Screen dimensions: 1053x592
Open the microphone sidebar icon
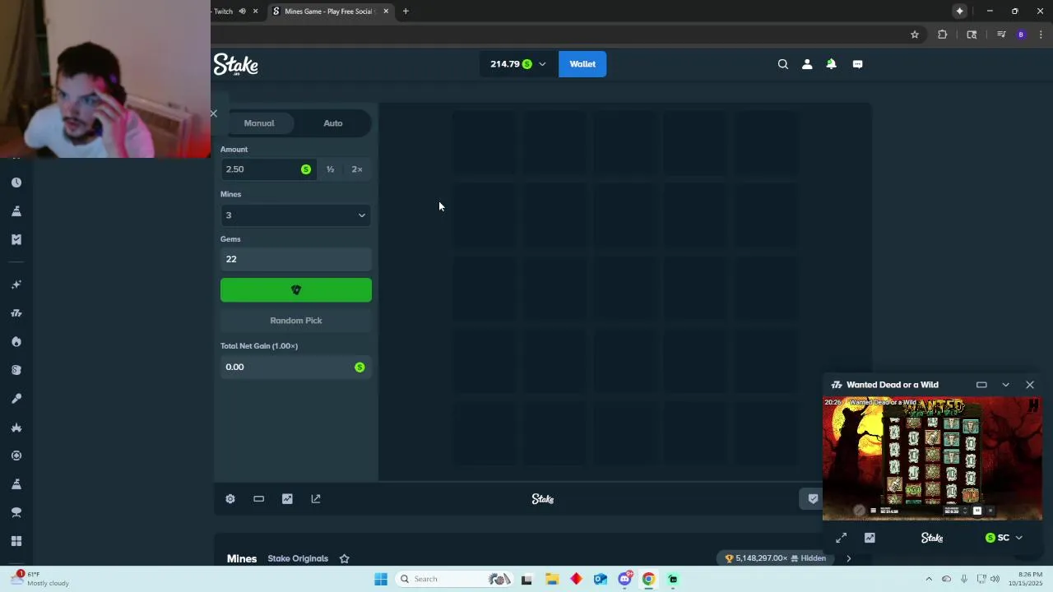pos(16,399)
